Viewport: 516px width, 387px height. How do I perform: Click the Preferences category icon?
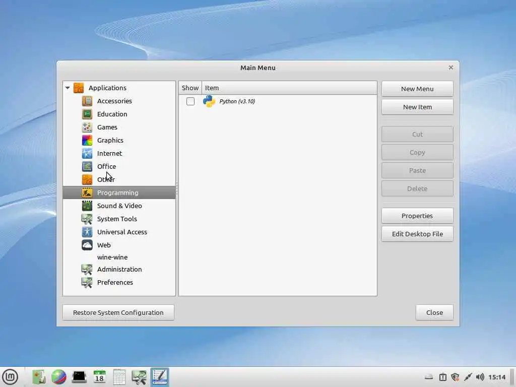point(87,282)
